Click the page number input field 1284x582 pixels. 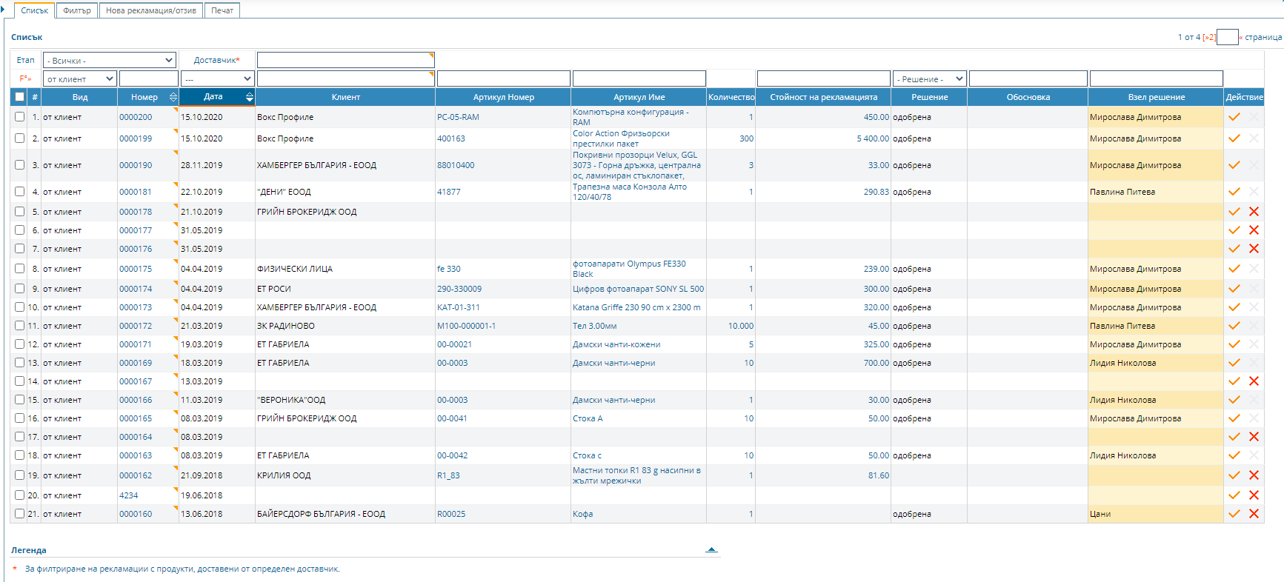pyautogui.click(x=1227, y=37)
